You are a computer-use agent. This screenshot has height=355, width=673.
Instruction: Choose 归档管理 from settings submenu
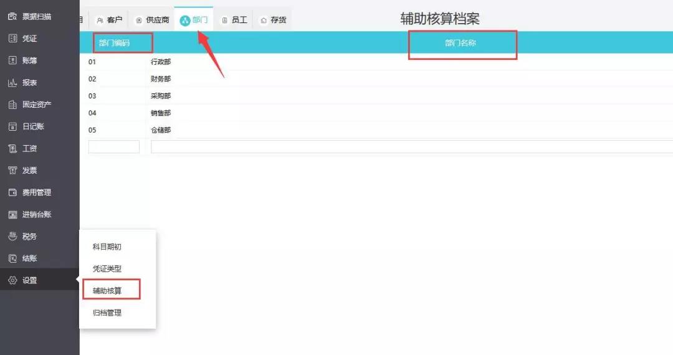click(x=107, y=313)
